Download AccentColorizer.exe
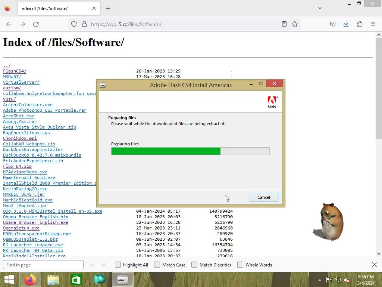Viewport: 382px width, 287px height. [x=28, y=105]
